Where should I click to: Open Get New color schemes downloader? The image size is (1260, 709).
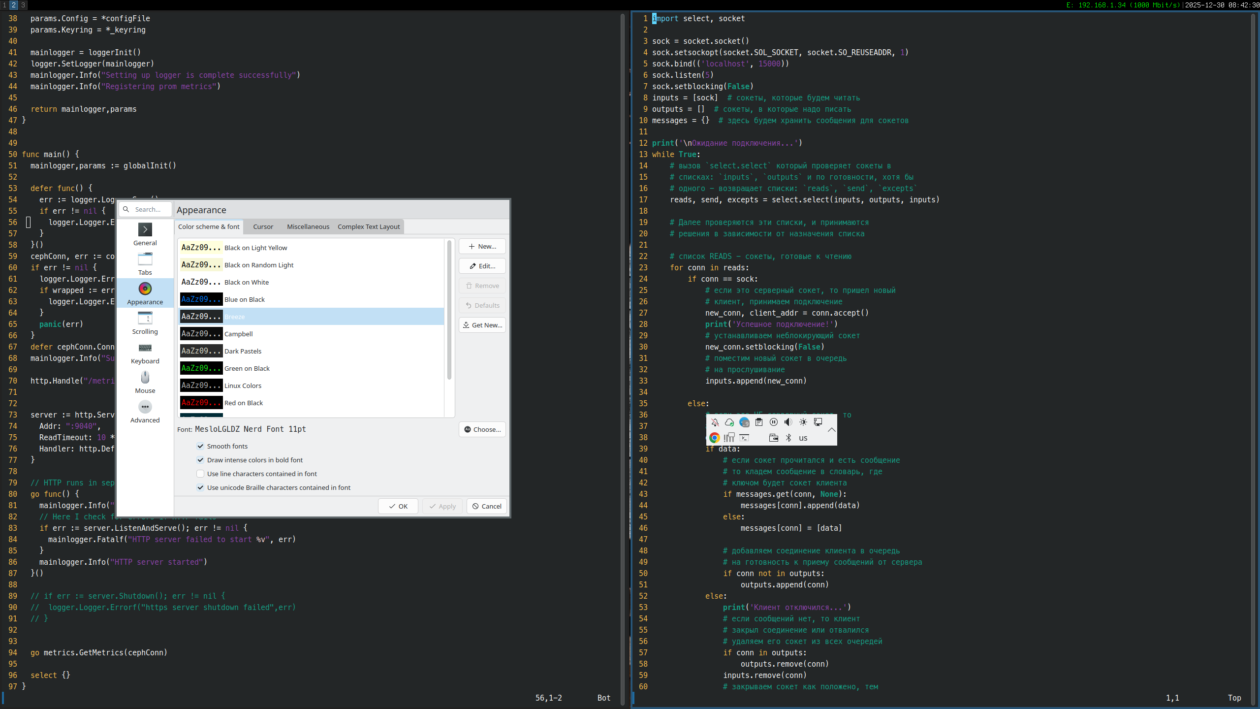482,325
